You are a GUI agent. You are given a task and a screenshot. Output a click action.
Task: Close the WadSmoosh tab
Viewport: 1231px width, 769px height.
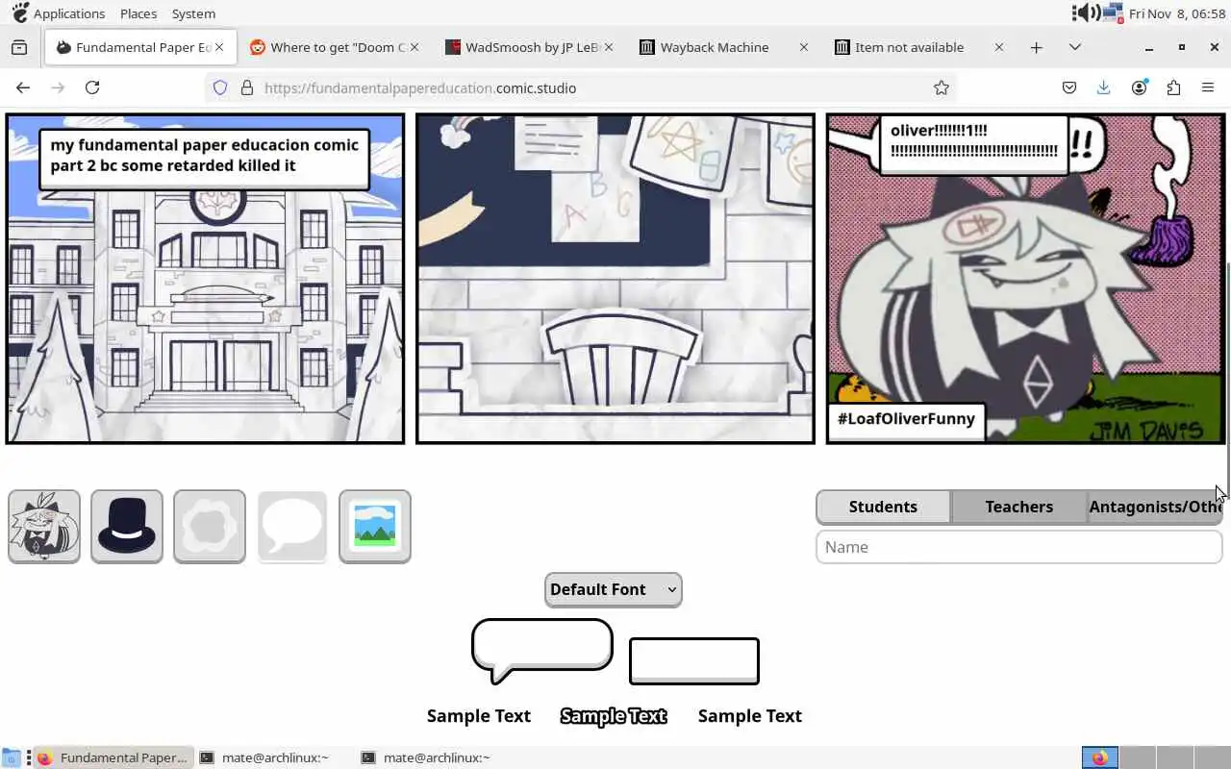609,47
